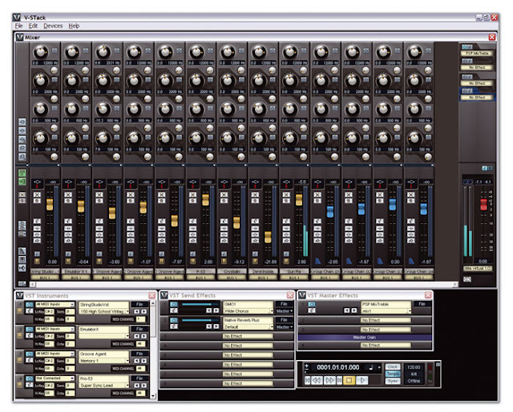Click the Master Gain bar

(x=365, y=338)
